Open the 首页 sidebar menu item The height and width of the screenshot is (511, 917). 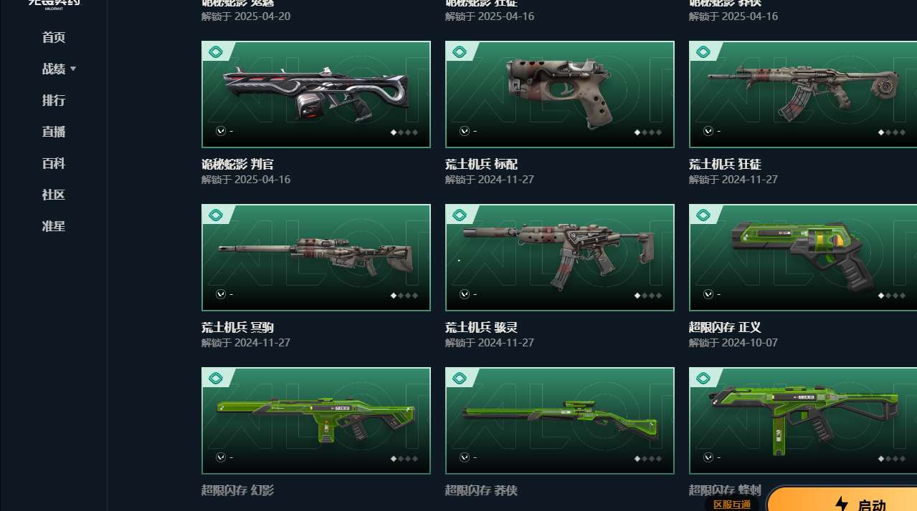(x=54, y=37)
